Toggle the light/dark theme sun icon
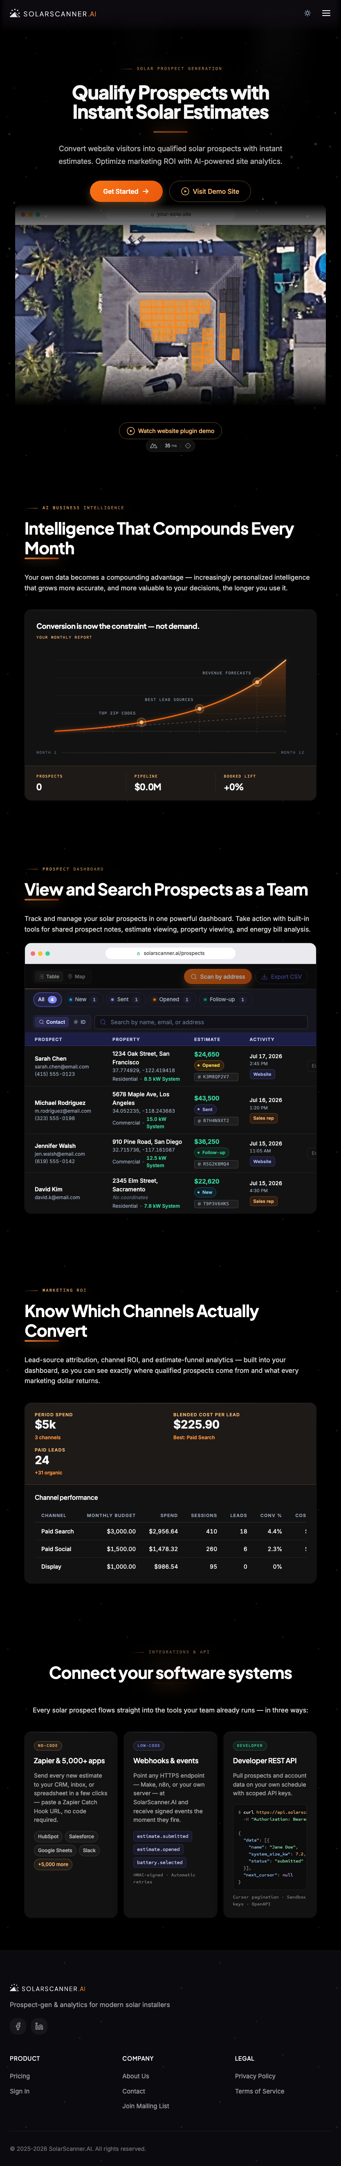 click(307, 14)
